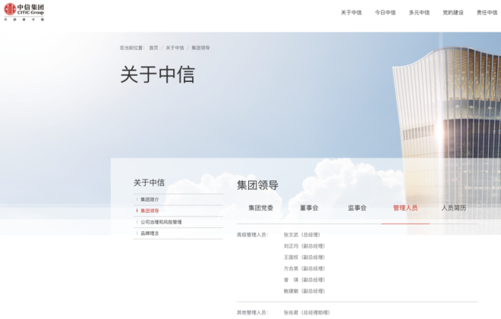Click the CITIC Group logo
The height and width of the screenshot is (319, 501).
pyautogui.click(x=24, y=11)
